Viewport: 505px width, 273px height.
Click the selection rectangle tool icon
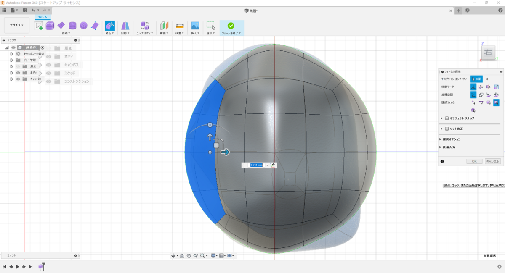[x=211, y=26]
